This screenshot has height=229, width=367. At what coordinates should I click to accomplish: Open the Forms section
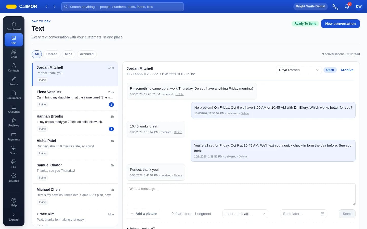14,81
